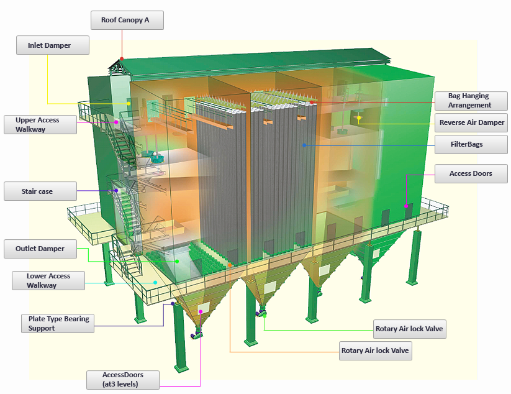Viewport: 511px width, 394px height.
Task: Click the right-side Access Doors label
Action: pyautogui.click(x=470, y=173)
